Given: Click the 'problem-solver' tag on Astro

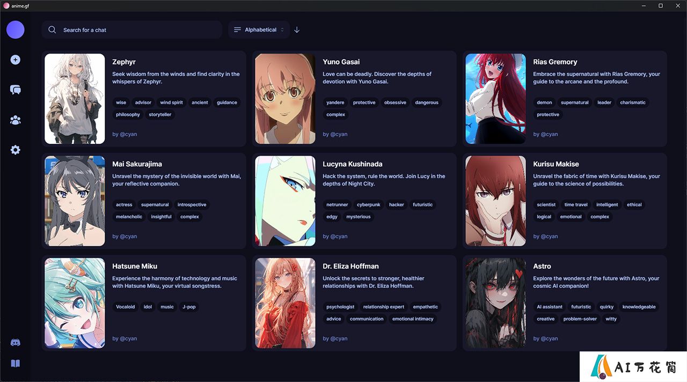Looking at the screenshot, I should click(580, 319).
